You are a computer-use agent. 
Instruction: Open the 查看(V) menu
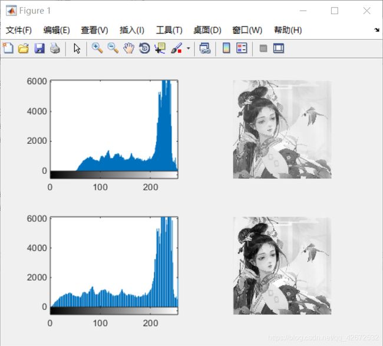click(94, 30)
